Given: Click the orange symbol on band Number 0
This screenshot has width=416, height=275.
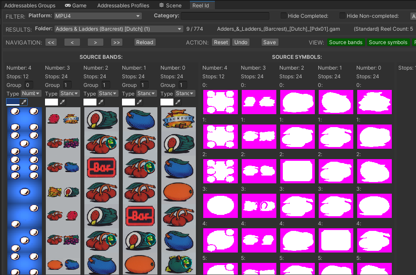Looking at the screenshot, I should point(178,192).
